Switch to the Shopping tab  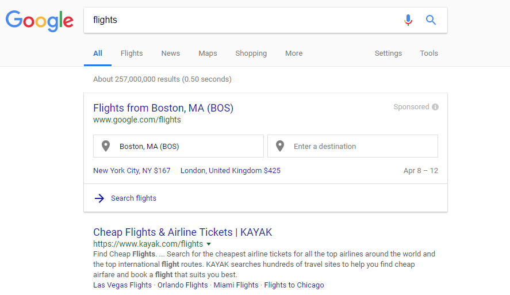coord(251,53)
